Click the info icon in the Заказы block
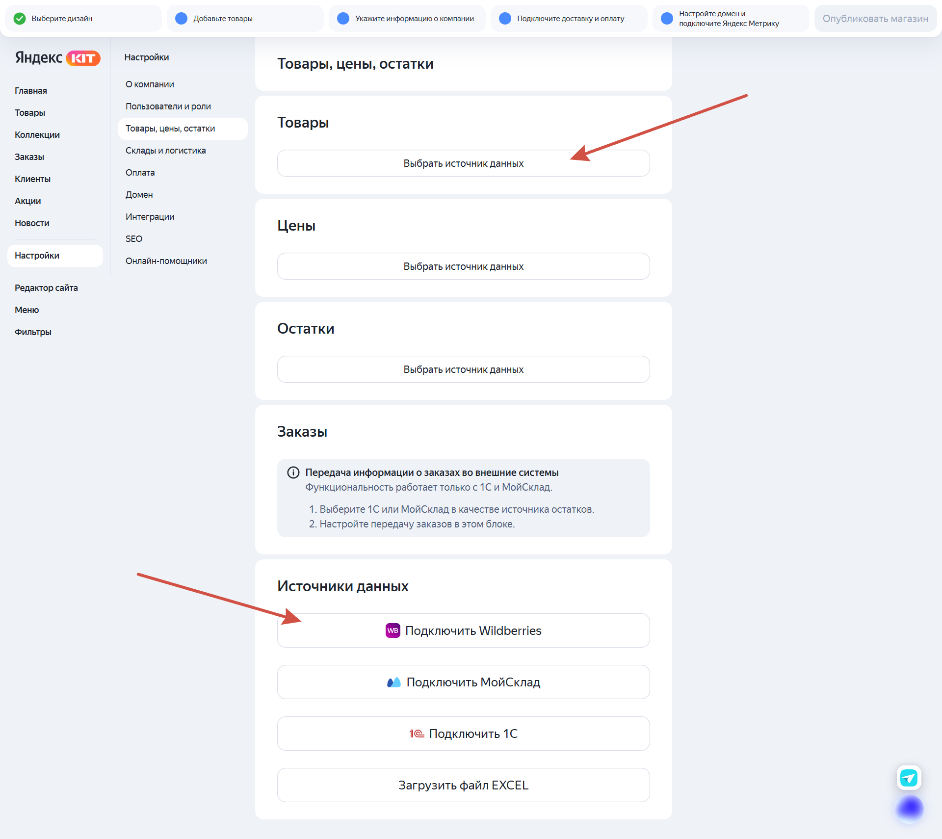This screenshot has height=839, width=942. 293,472
